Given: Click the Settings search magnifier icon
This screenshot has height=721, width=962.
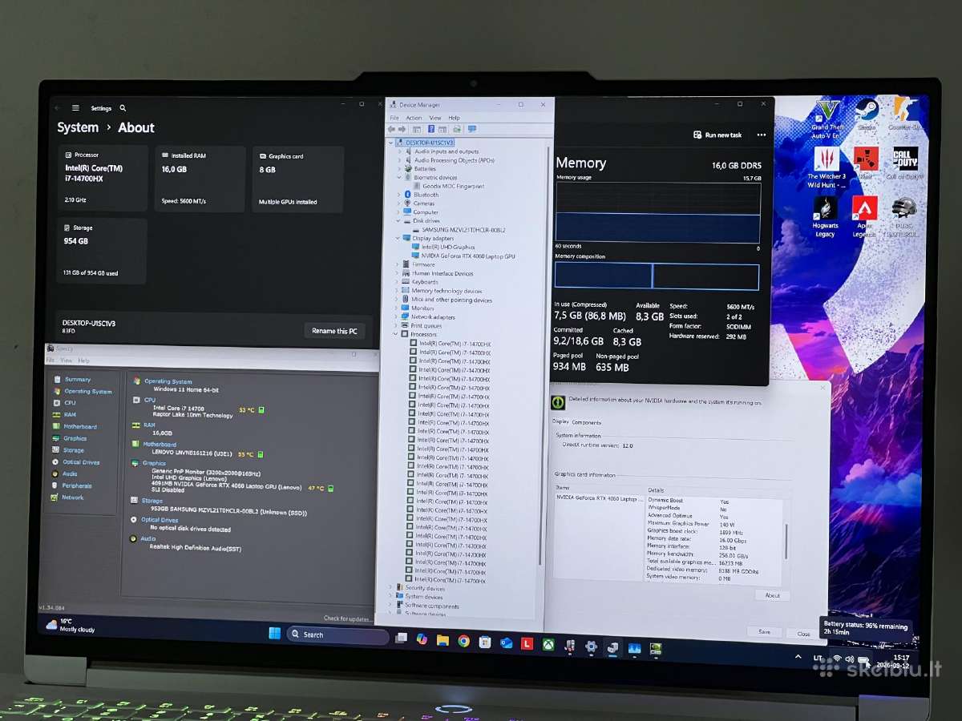Looking at the screenshot, I should [123, 108].
